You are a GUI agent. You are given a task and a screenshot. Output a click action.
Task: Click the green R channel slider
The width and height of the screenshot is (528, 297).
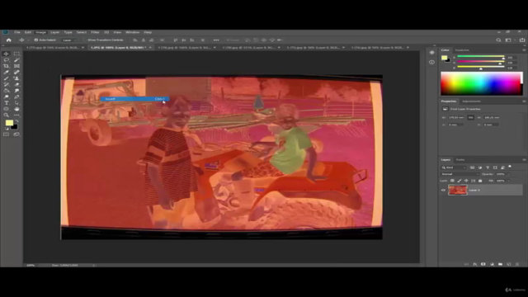click(481, 57)
